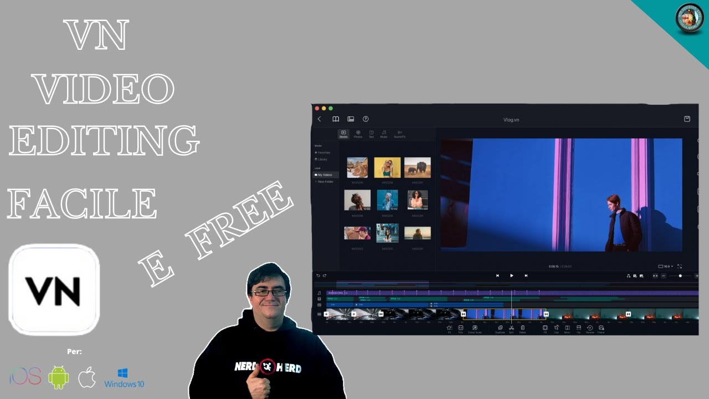
Task: Select the purple BARCELONA audio clip
Action: pyautogui.click(x=512, y=293)
